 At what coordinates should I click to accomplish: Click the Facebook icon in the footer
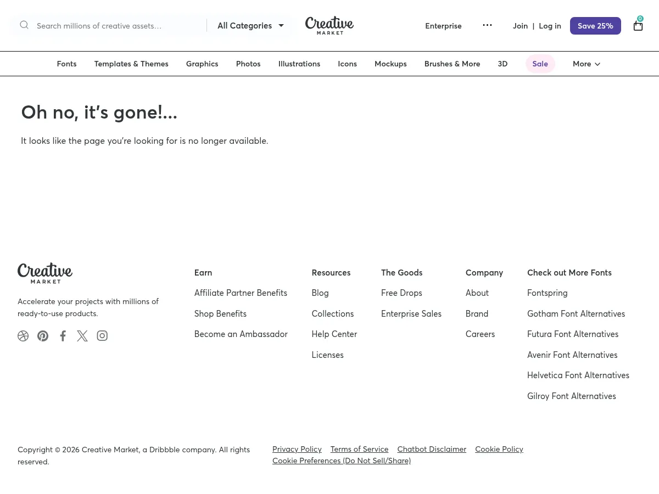[x=63, y=335]
